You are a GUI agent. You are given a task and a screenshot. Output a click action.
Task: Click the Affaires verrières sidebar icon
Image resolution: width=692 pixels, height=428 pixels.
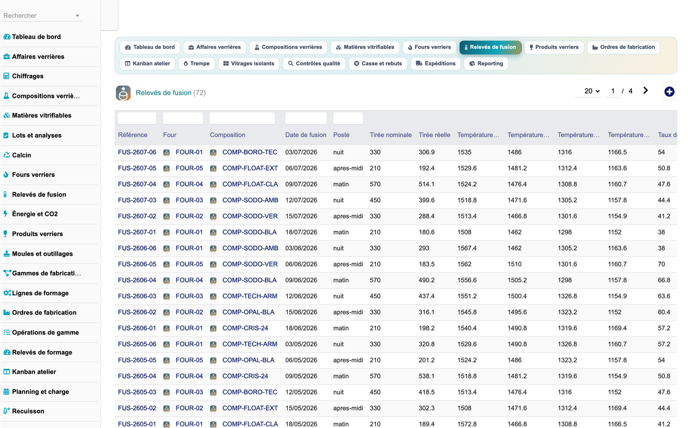pyautogui.click(x=7, y=56)
